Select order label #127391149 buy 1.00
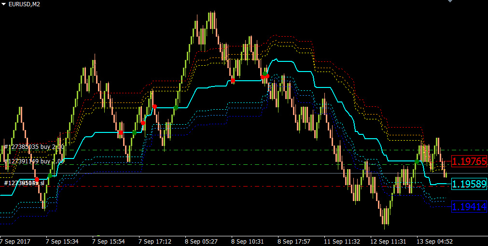This screenshot has height=246, width=488. coord(34,161)
